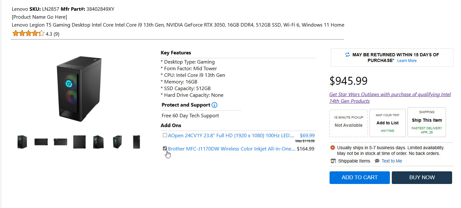
Task: Click the Protect and Support info icon
Action: 214,105
